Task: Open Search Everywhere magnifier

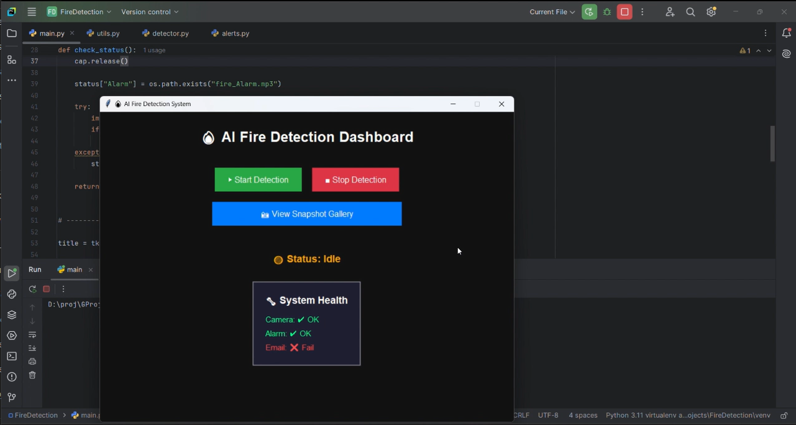Action: [x=690, y=11]
